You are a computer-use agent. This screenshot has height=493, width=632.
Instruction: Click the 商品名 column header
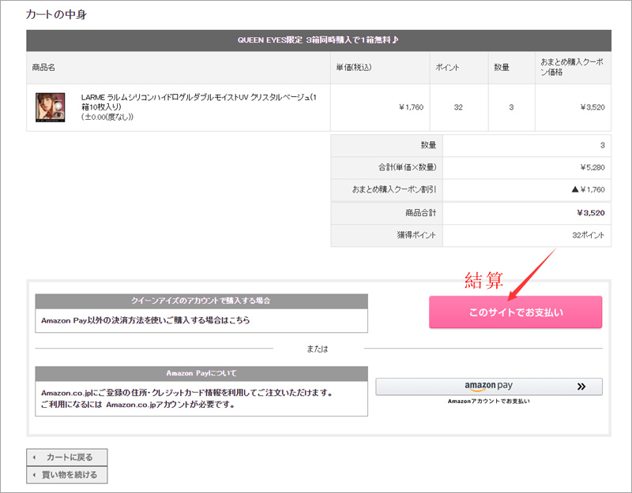pos(44,68)
